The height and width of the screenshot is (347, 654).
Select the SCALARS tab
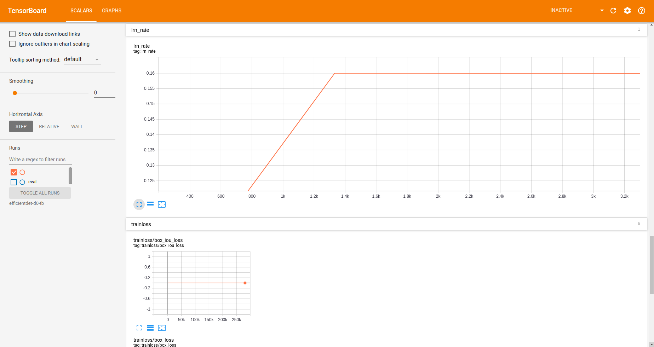81,11
